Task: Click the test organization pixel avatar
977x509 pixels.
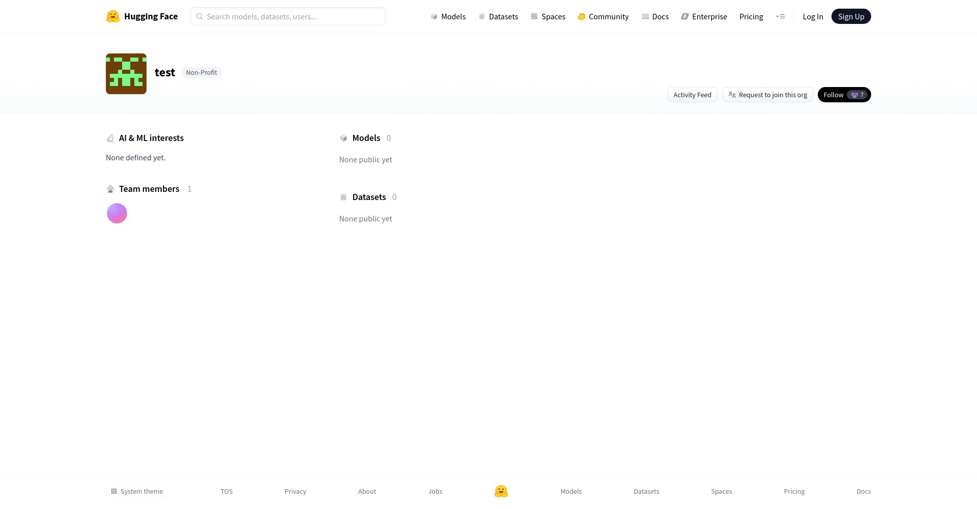Action: [x=126, y=74]
